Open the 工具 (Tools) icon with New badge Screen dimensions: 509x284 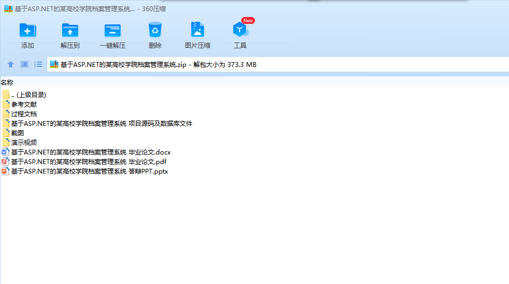[x=240, y=30]
